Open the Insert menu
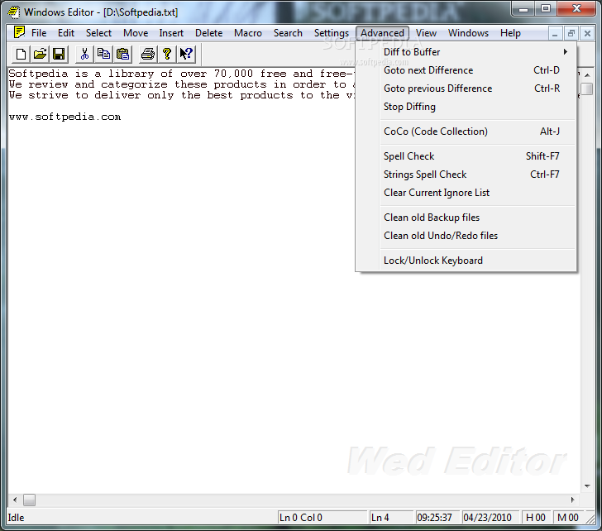The width and height of the screenshot is (602, 531). pyautogui.click(x=171, y=33)
